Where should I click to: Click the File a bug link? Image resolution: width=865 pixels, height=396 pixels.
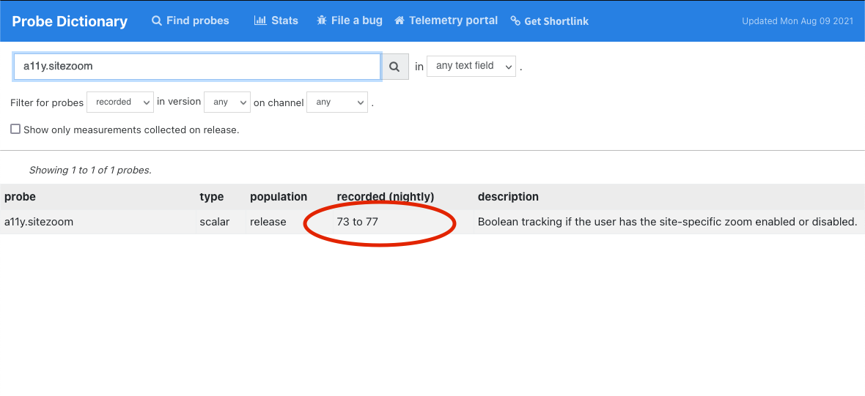tap(356, 20)
